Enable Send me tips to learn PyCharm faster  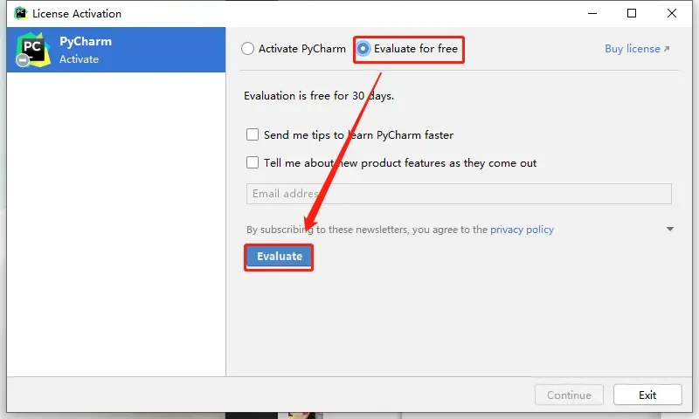point(253,135)
